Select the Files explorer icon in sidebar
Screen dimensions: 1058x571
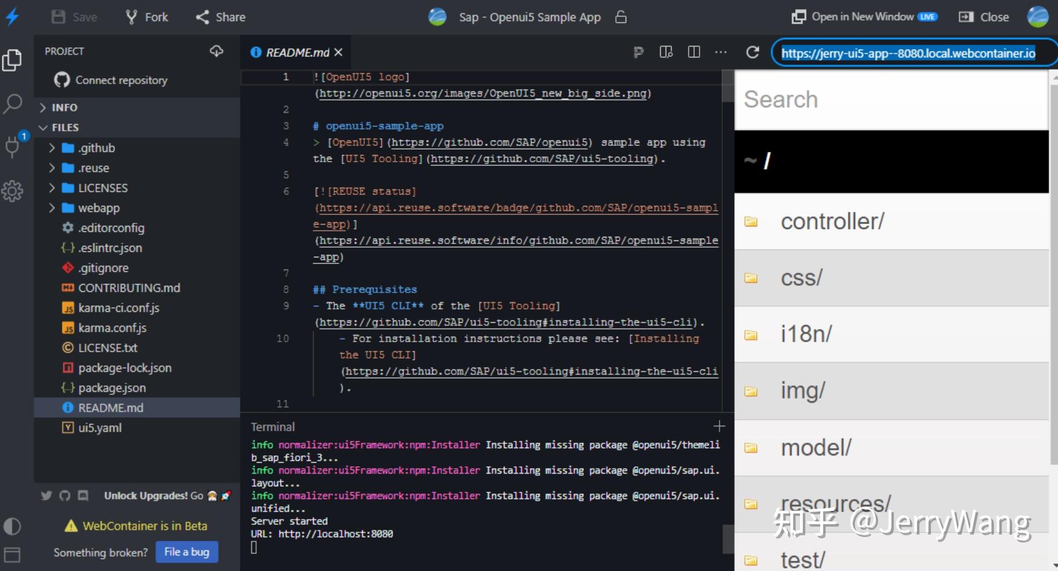tap(13, 60)
